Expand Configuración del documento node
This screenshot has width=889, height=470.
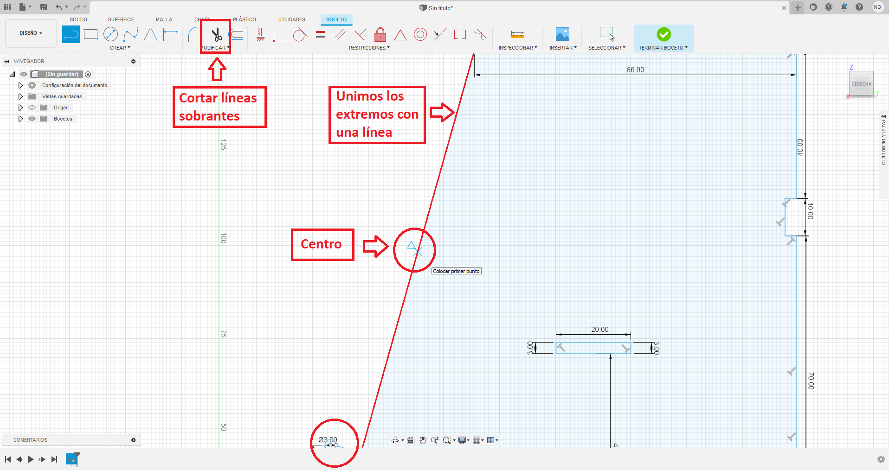pyautogui.click(x=20, y=85)
